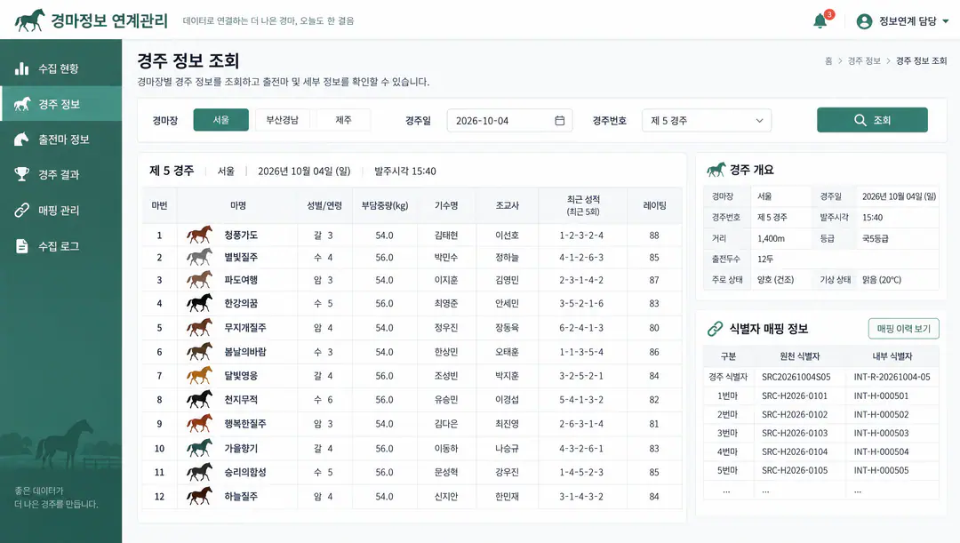Click the 내부 식별자 column header
The height and width of the screenshot is (543, 960).
892,356
